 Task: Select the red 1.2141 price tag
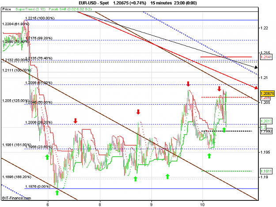[266, 57]
